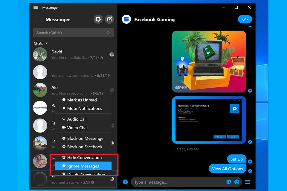
Task: Click the search magnifier icon
Action: 108,33
